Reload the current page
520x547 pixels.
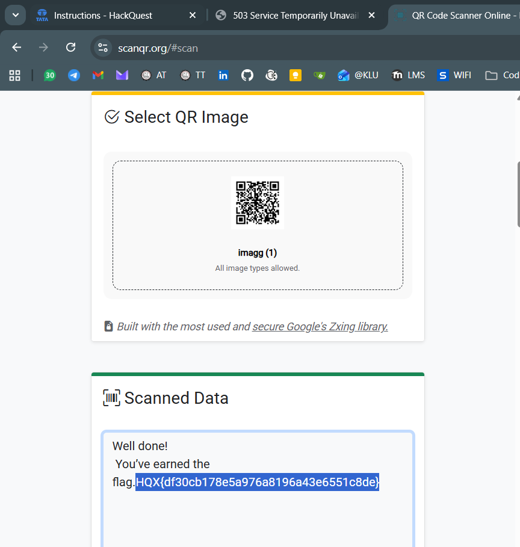click(70, 48)
